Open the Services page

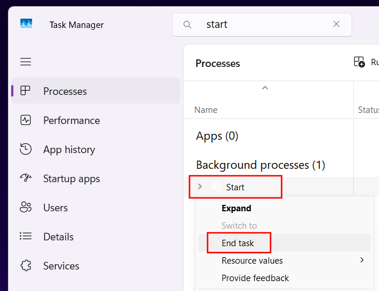(96, 266)
